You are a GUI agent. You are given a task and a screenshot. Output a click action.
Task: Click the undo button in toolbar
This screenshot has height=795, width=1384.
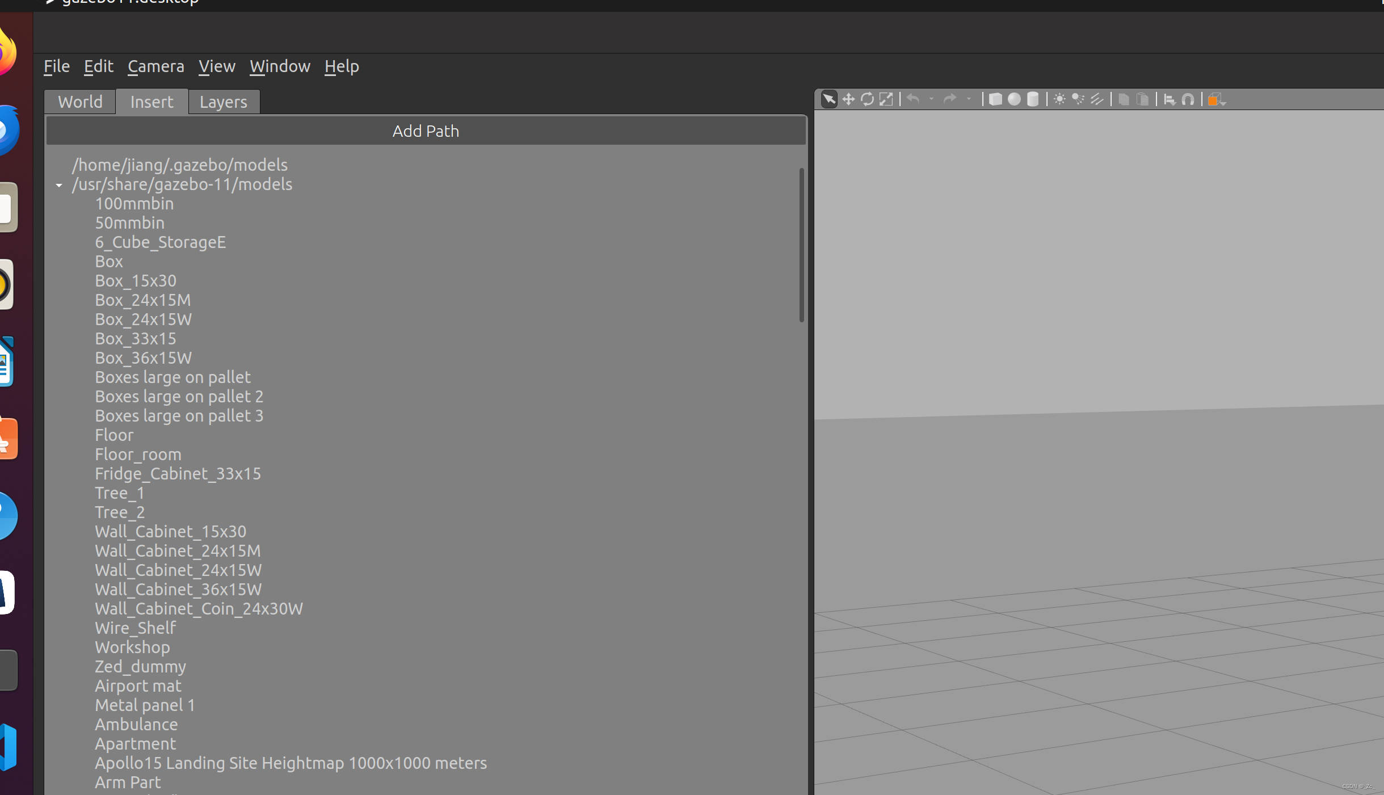pos(911,99)
